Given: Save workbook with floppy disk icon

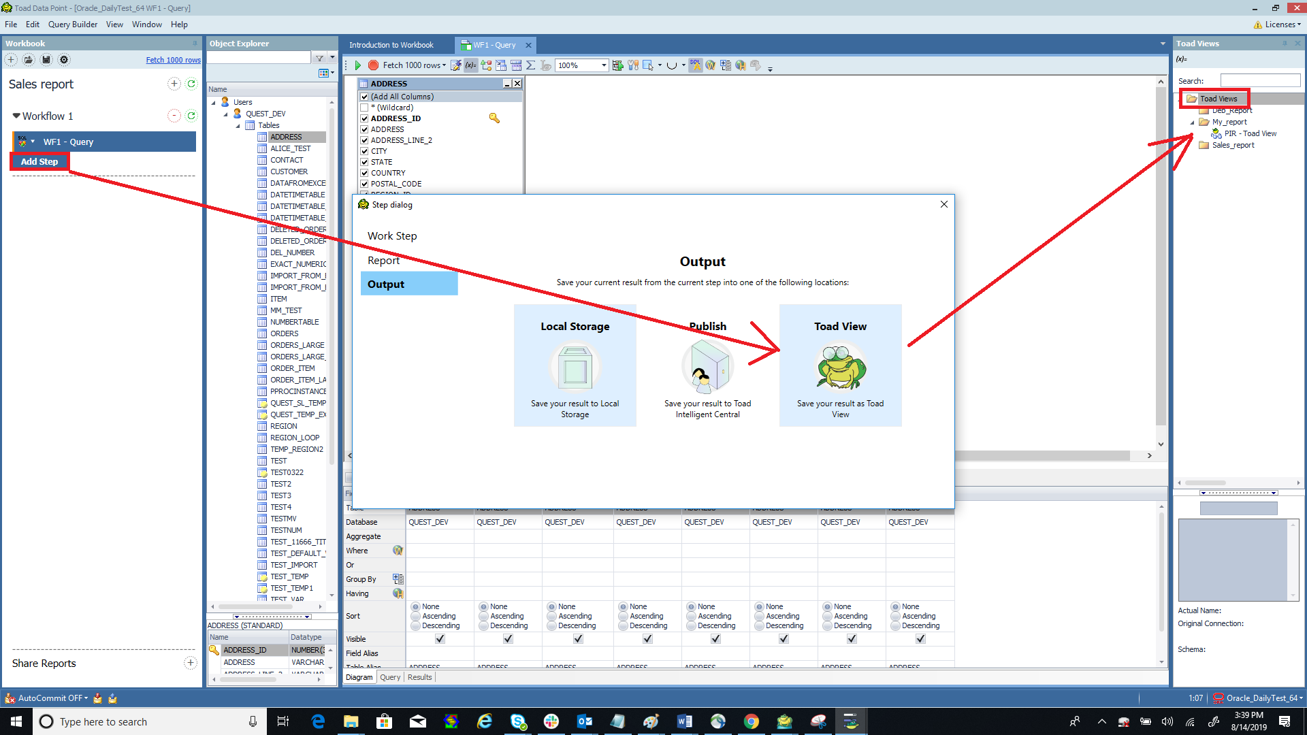Looking at the screenshot, I should 46,60.
